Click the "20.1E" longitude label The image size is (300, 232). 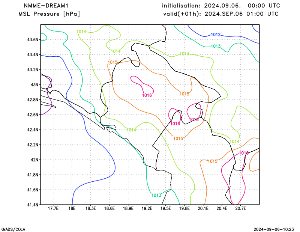[203, 208]
